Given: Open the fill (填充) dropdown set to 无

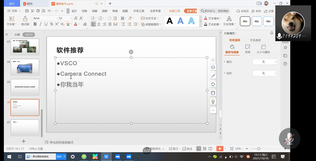Looking at the screenshot, I should pyautogui.click(x=265, y=62).
